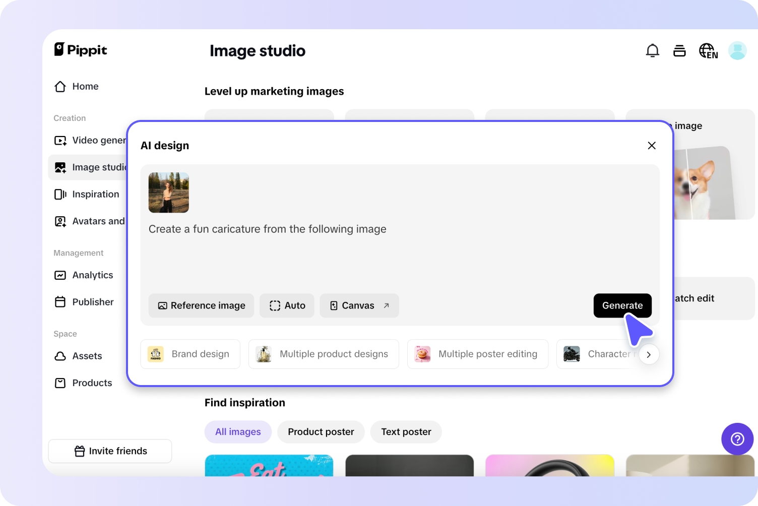The image size is (758, 506).
Task: Show more presets with right arrow
Action: coord(649,355)
